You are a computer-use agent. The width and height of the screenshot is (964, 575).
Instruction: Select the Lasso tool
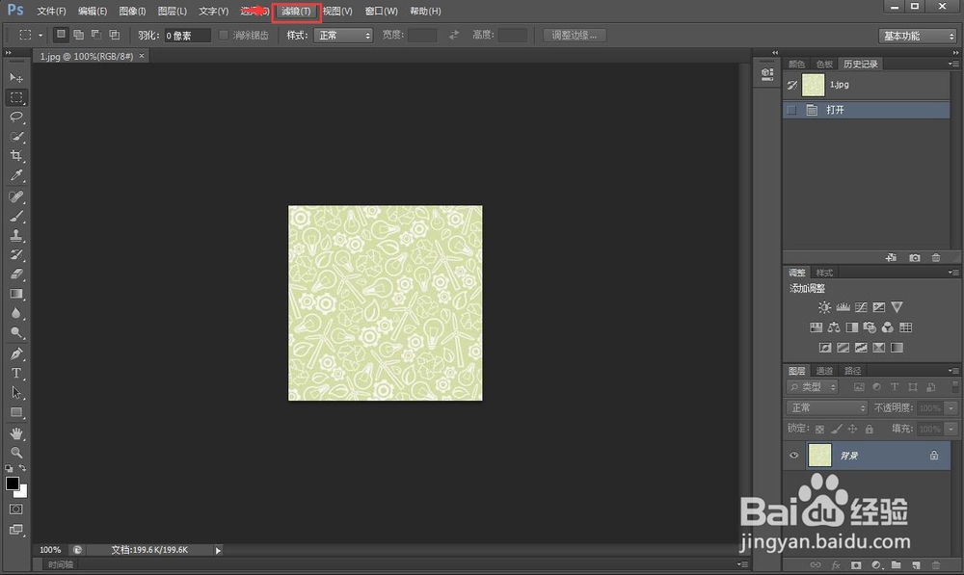[x=16, y=117]
